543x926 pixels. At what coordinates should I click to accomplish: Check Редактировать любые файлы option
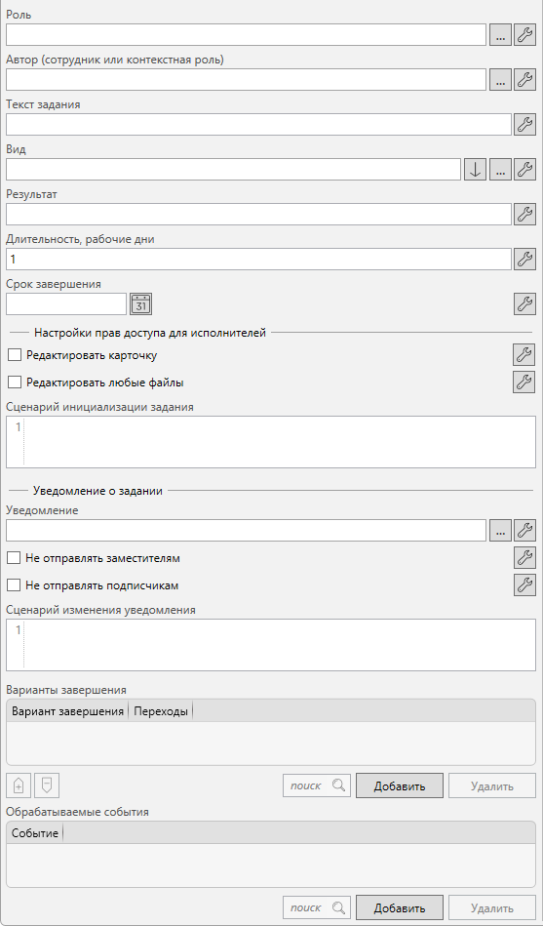pyautogui.click(x=15, y=382)
